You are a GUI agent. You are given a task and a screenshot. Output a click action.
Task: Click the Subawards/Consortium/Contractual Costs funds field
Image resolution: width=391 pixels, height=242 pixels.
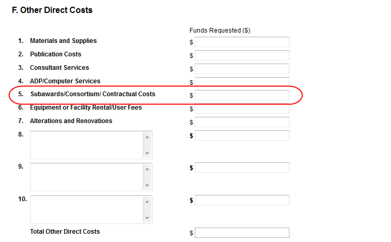coord(242,95)
